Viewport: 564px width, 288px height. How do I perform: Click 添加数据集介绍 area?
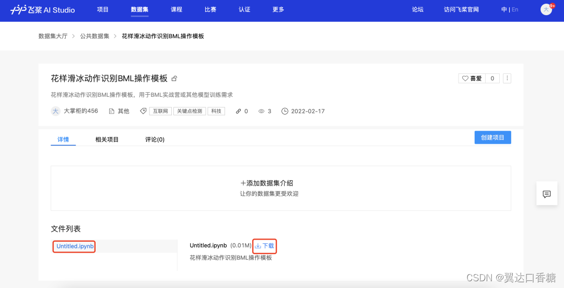click(x=281, y=188)
